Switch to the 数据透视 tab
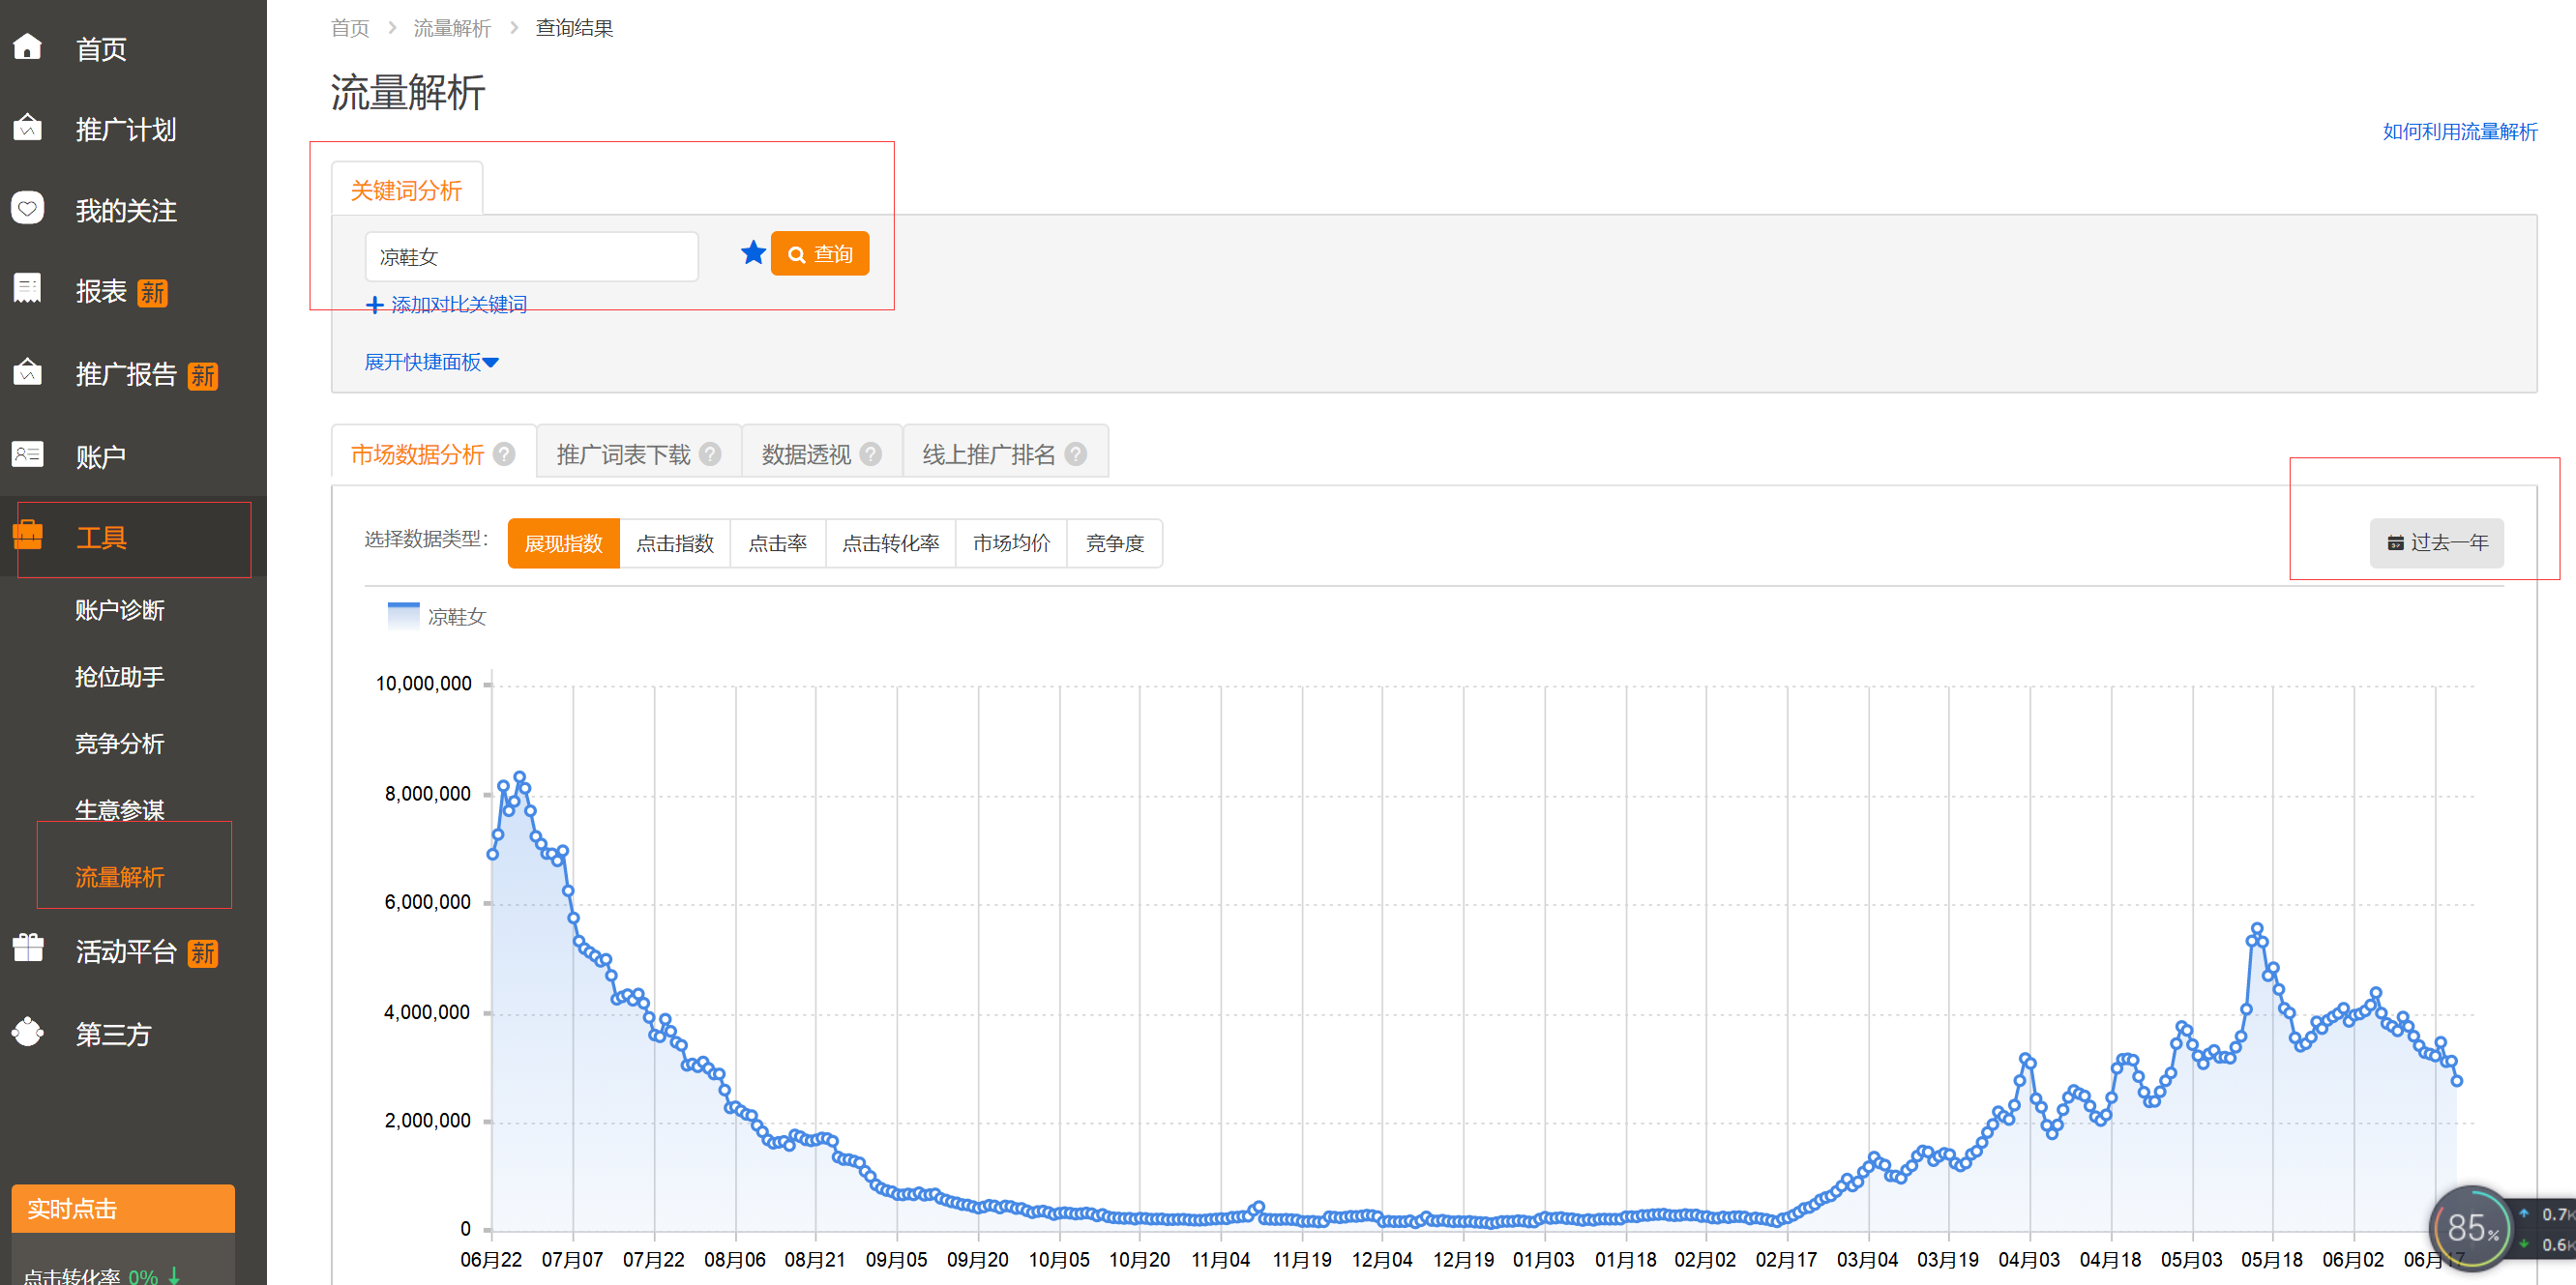The height and width of the screenshot is (1285, 2576). pyautogui.click(x=806, y=454)
